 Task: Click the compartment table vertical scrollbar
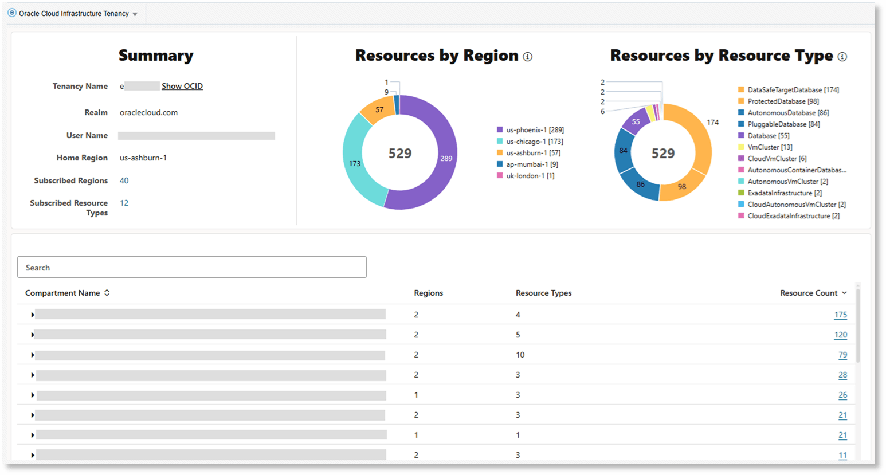tap(858, 325)
